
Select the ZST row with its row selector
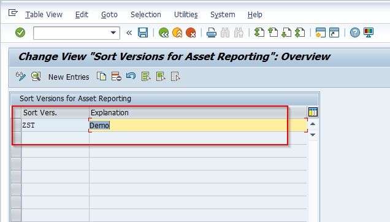point(17,125)
